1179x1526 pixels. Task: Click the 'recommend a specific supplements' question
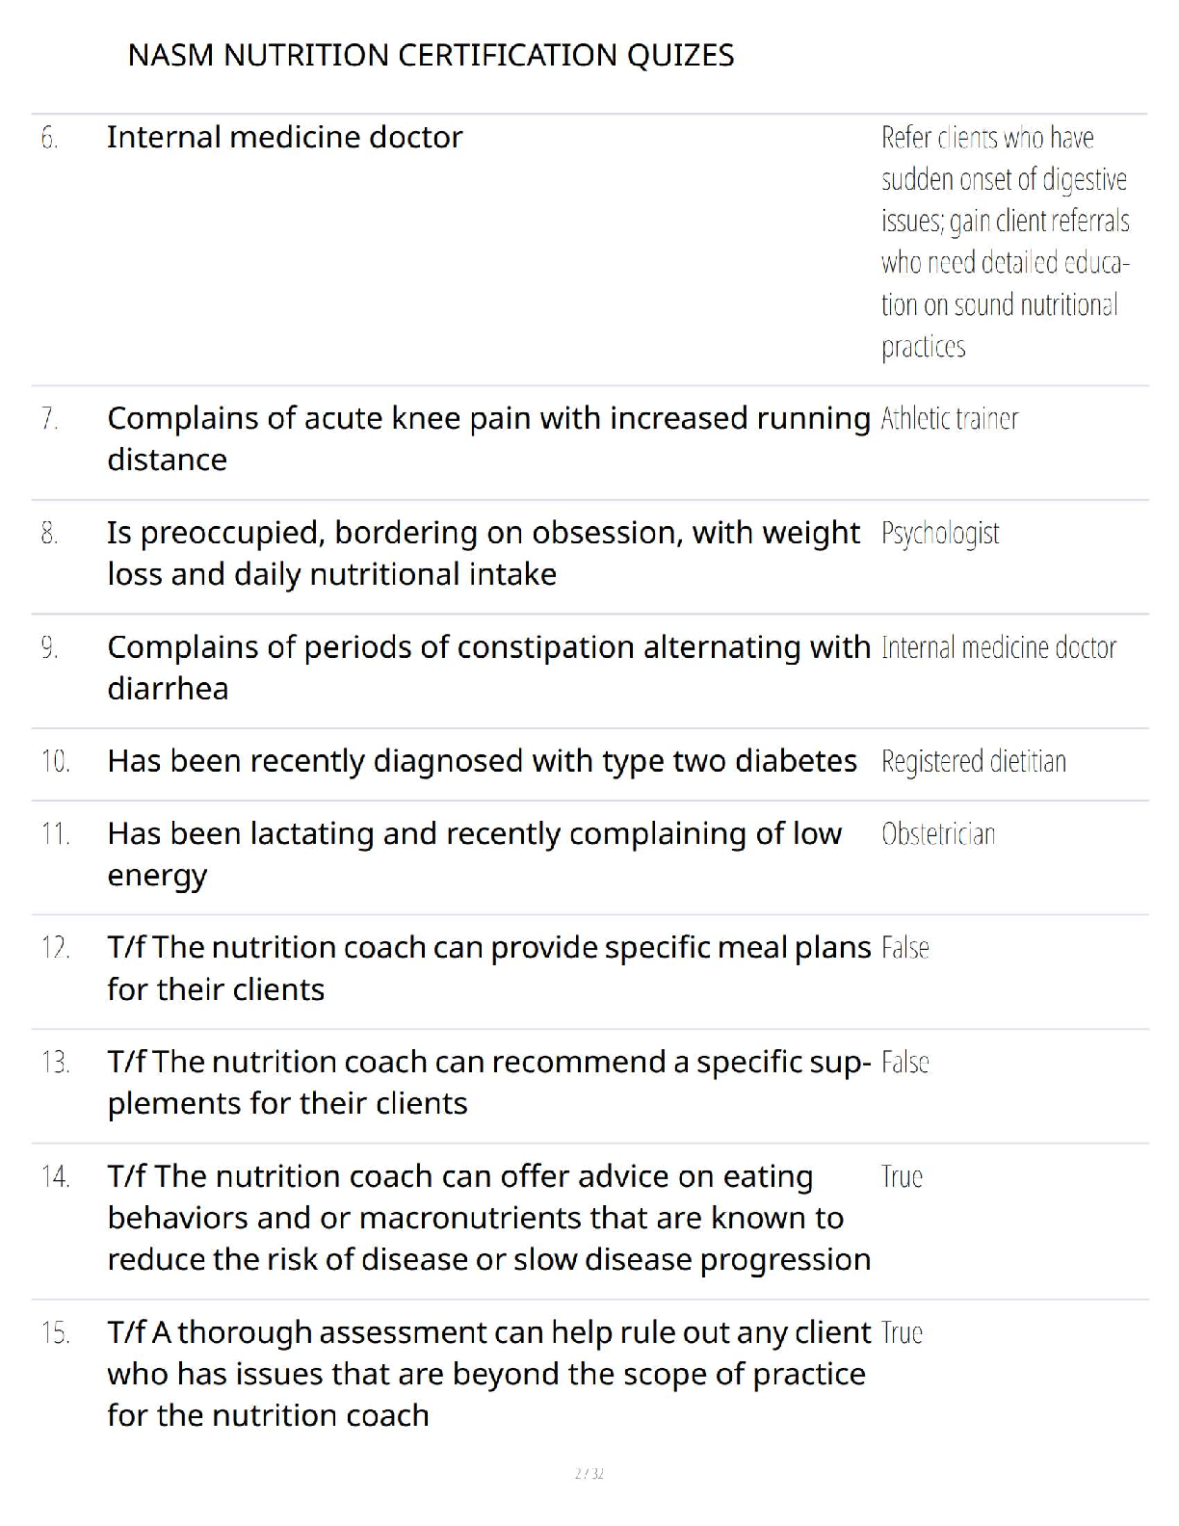click(487, 1082)
